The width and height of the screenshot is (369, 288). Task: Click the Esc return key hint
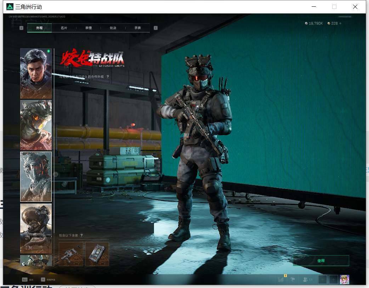28,280
